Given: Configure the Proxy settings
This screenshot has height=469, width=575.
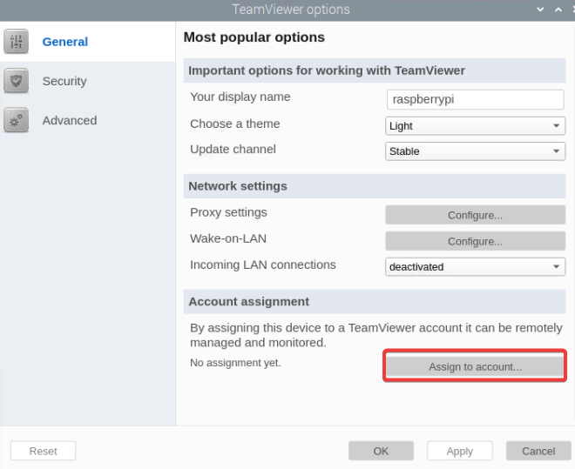Looking at the screenshot, I should pos(475,215).
